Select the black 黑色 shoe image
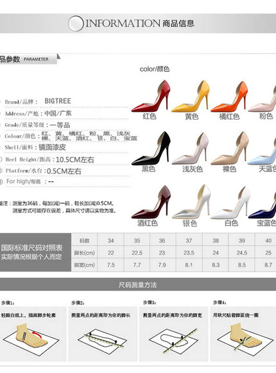Viewport: 276px width, 373px height. point(151,149)
